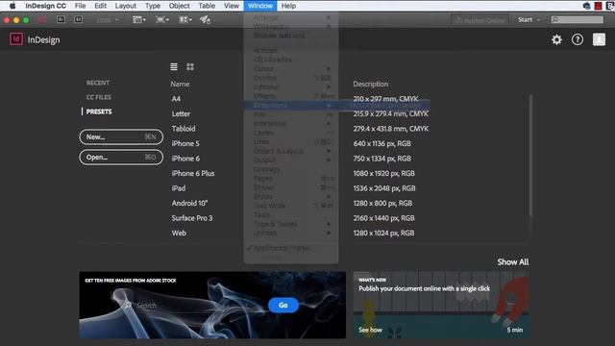Click the Open... button
The image size is (615, 346).
(x=121, y=158)
